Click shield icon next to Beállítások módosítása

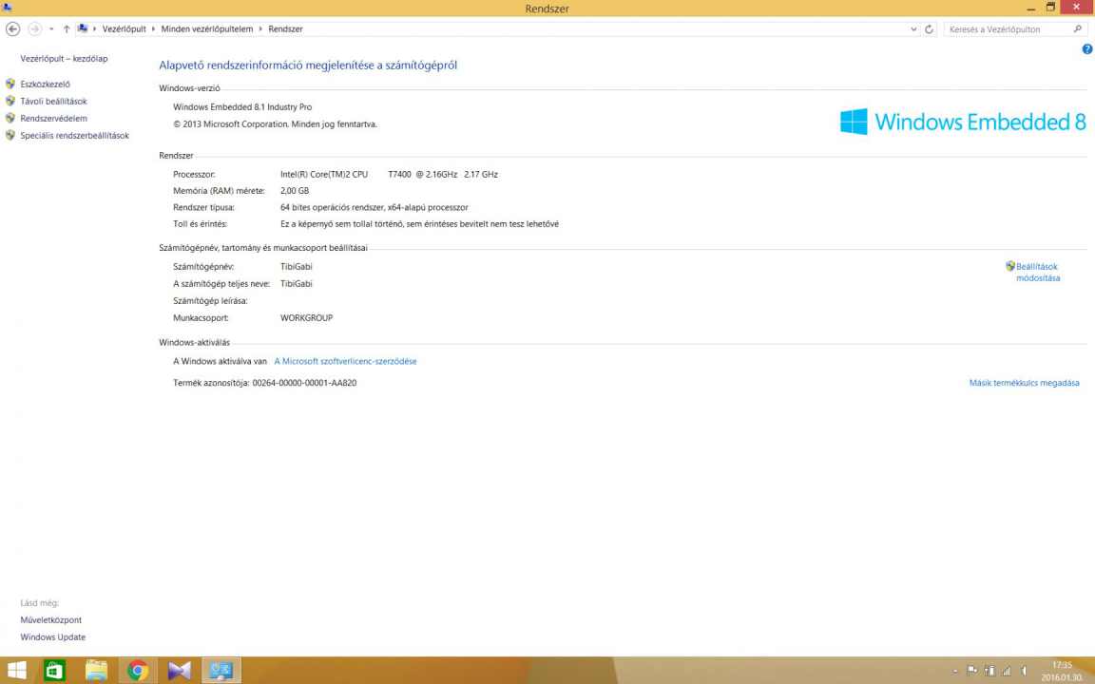click(x=1009, y=266)
